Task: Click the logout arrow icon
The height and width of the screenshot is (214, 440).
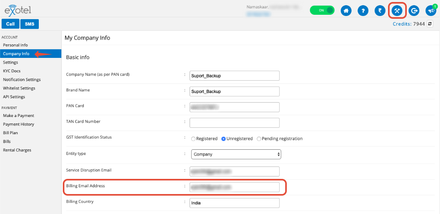Action: click(414, 11)
